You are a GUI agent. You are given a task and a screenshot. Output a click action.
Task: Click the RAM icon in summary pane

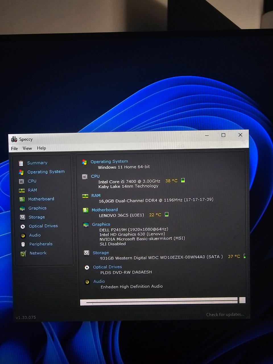coord(85,196)
